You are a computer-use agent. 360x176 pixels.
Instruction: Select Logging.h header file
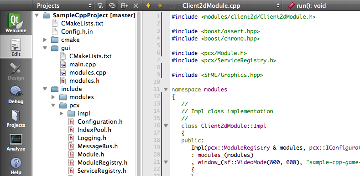92,138
